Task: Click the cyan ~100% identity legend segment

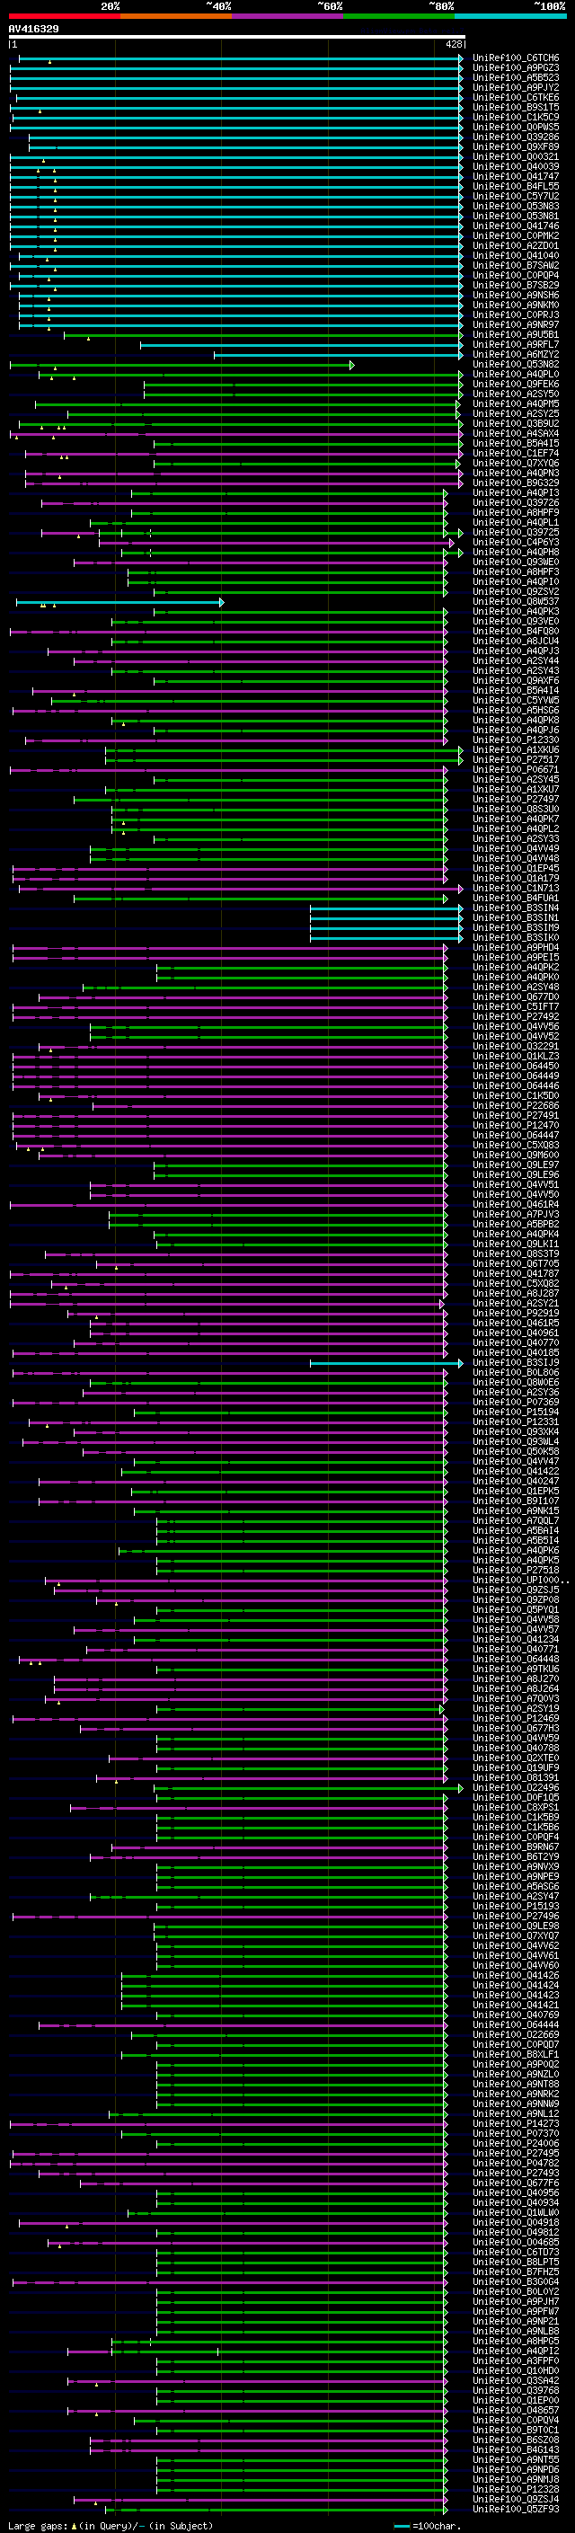Action: tap(510, 16)
